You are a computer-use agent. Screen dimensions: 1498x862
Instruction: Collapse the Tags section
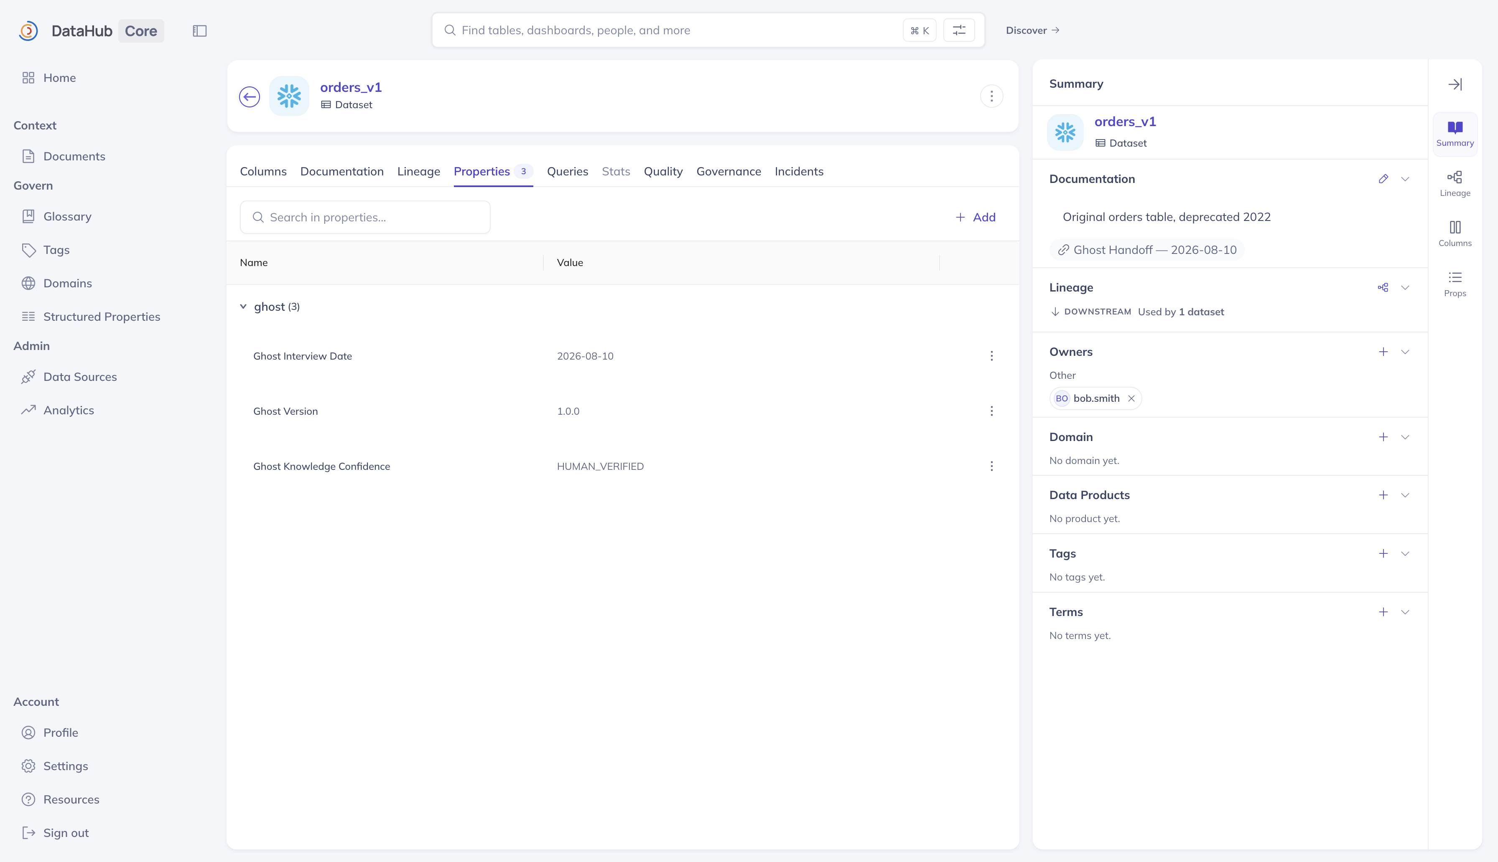tap(1405, 553)
